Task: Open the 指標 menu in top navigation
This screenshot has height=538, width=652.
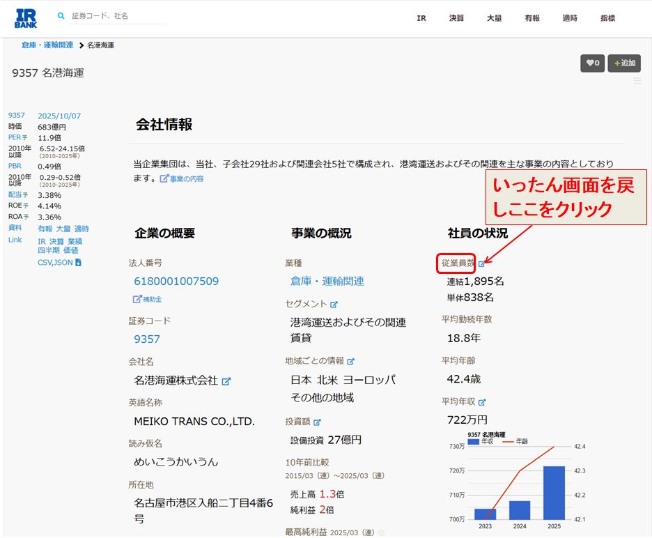Action: point(607,18)
